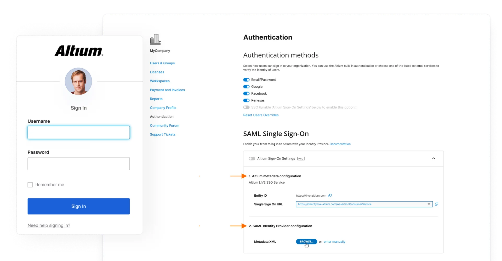
Task: Click the blue Sign In button
Action: [x=79, y=206]
